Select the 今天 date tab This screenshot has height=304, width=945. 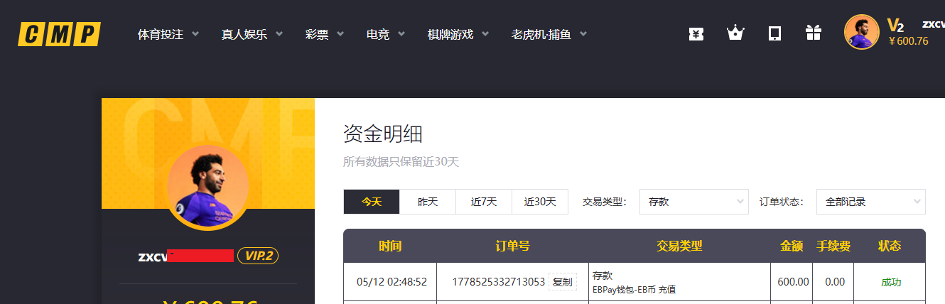coord(372,202)
